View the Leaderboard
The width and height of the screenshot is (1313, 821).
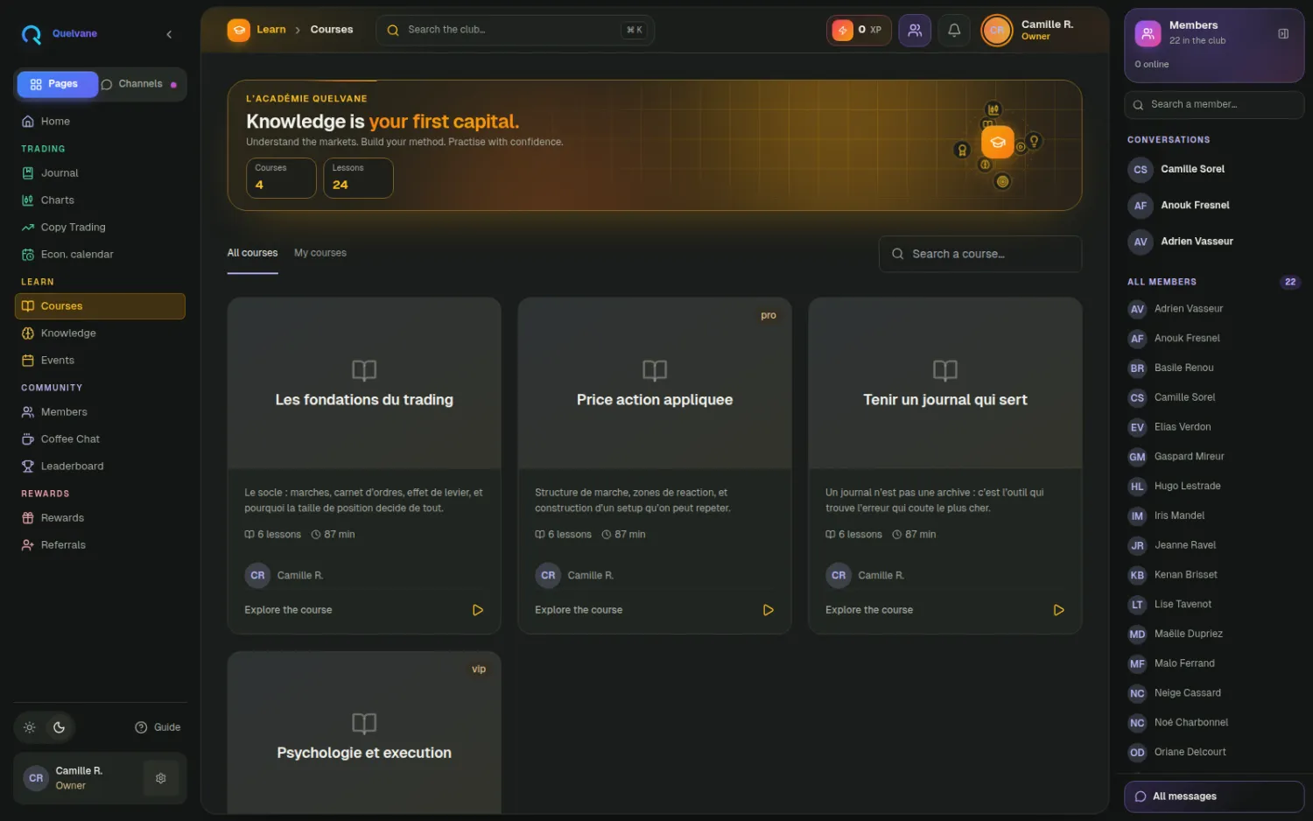100,467
